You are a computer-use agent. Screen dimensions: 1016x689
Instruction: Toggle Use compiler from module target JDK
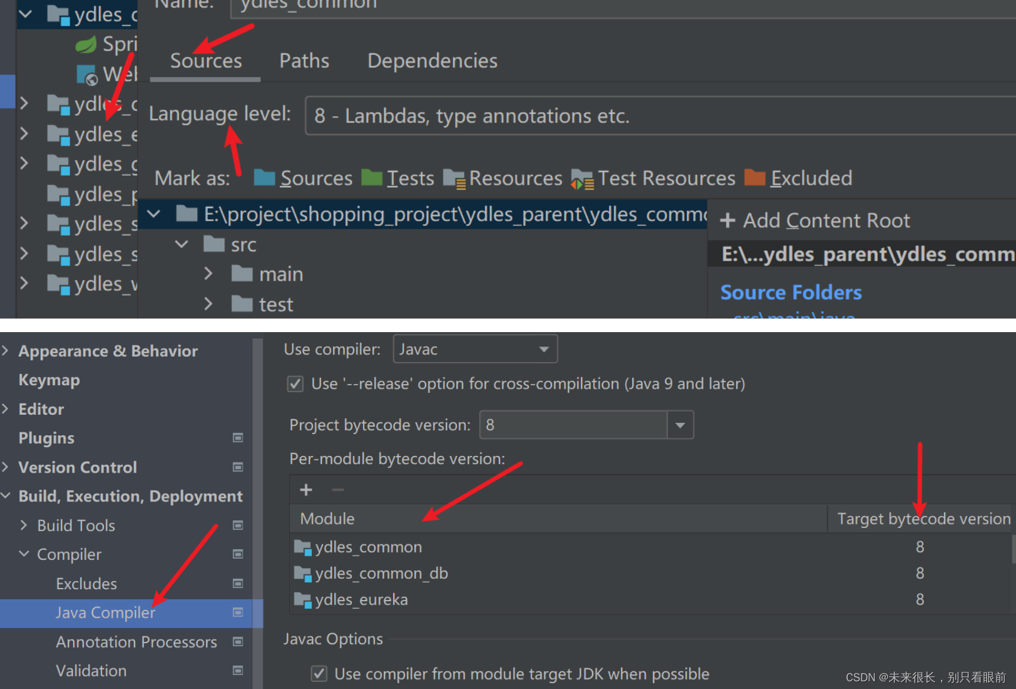319,674
